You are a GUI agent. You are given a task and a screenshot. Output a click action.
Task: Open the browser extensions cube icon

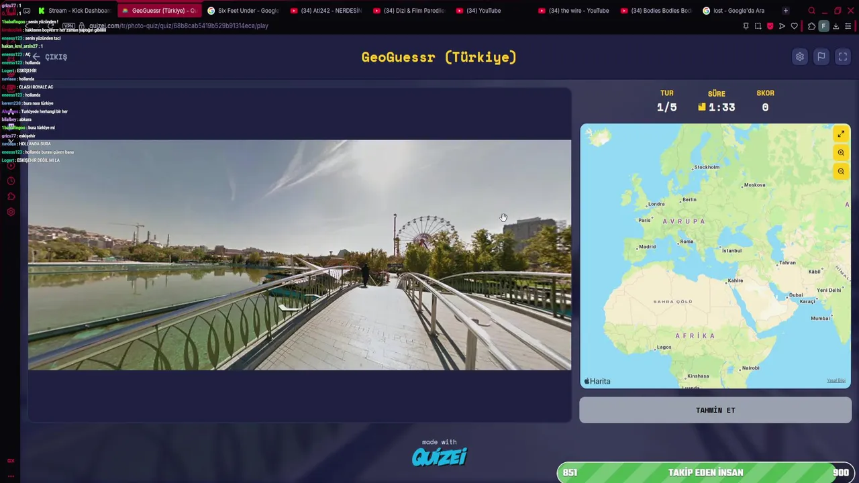[811, 26]
